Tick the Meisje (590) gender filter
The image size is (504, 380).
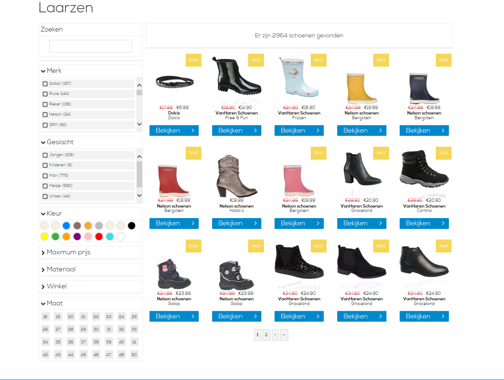coord(45,186)
